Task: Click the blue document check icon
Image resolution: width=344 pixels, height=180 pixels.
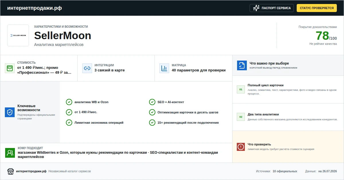Action: (x=242, y=65)
